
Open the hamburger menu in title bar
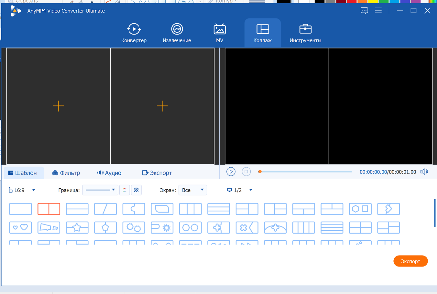pos(378,11)
